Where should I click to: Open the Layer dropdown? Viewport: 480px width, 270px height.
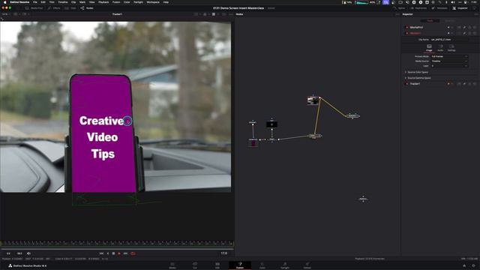click(x=449, y=66)
